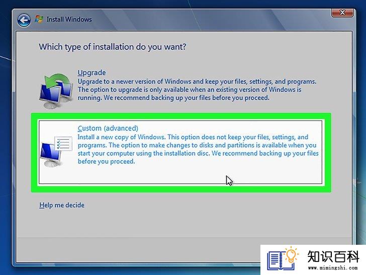
Task: Click the Upgrade computers icon
Action: click(x=56, y=91)
